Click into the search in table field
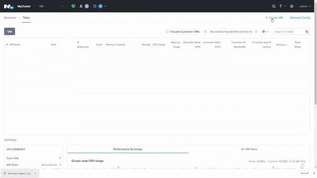This screenshot has height=178, width=317. [x=289, y=32]
